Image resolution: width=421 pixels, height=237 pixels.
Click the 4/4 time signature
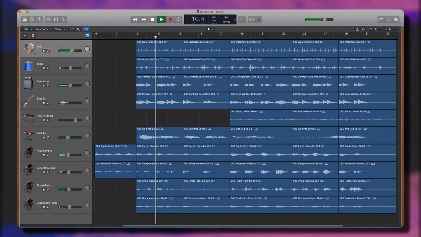226,17
